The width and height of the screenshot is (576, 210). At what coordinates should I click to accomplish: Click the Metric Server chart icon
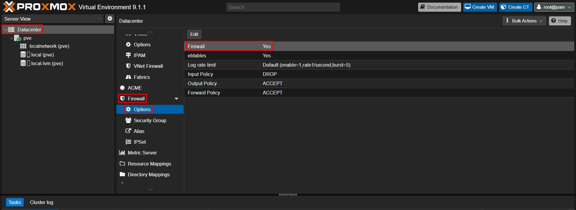tap(122, 153)
